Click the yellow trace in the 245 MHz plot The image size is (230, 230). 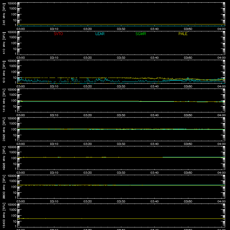pyautogui.click(x=121, y=24)
